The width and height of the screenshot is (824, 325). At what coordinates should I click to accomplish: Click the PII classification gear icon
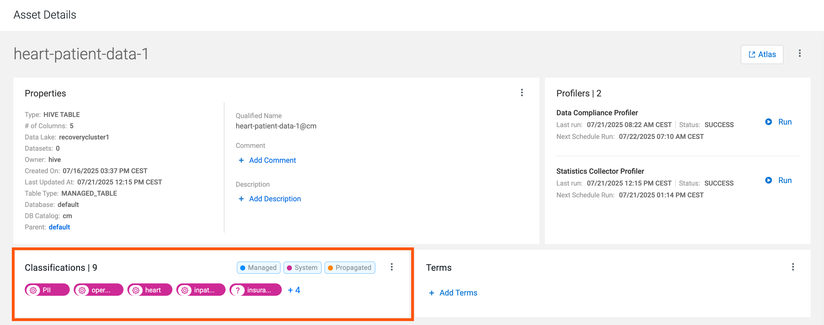coord(33,290)
